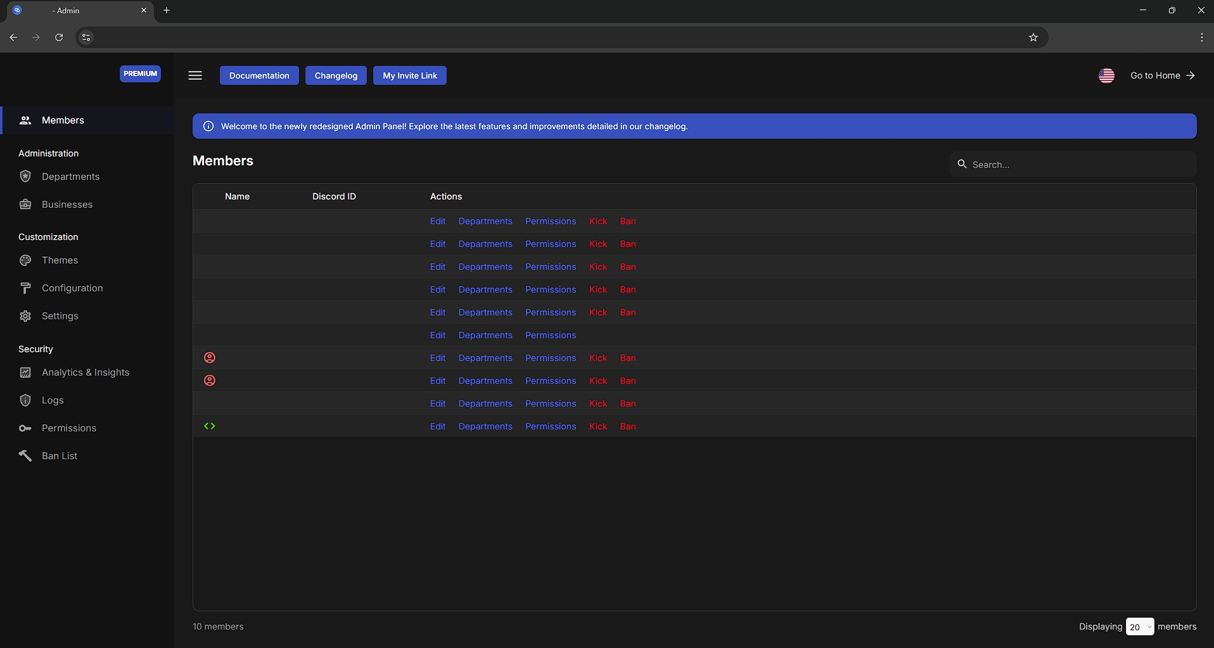The width and height of the screenshot is (1214, 648).
Task: Click the Departments shield icon in sidebar
Action: click(25, 177)
